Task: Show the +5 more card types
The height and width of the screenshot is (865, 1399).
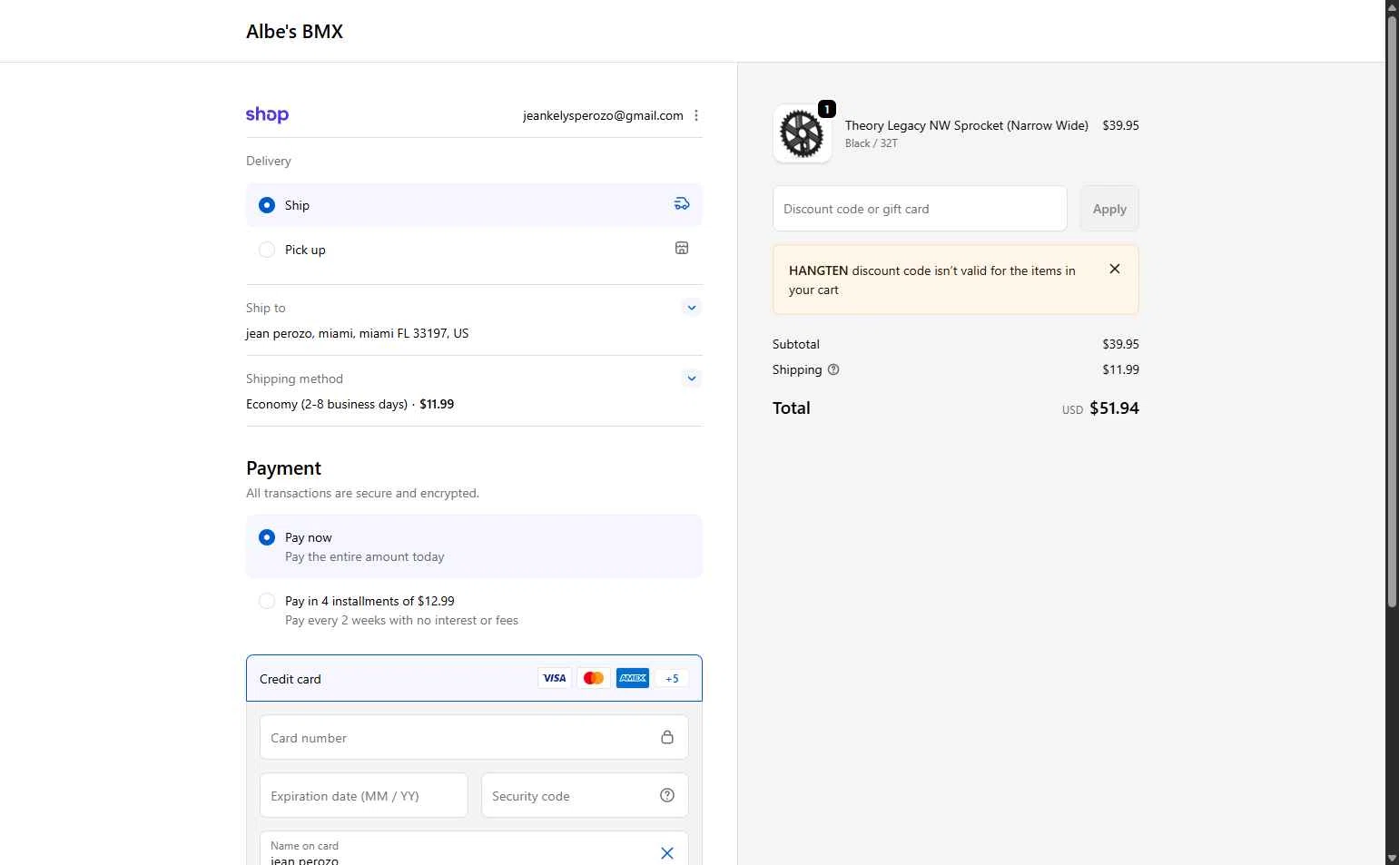Action: click(672, 678)
